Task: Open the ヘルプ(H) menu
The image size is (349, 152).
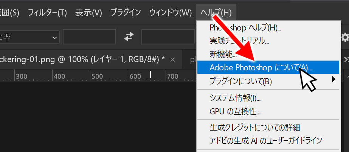Action: pyautogui.click(x=216, y=12)
